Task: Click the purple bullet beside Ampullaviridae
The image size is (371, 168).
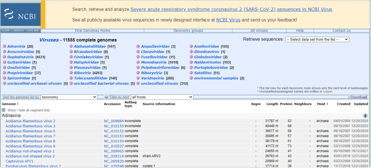Action: pos(138,47)
